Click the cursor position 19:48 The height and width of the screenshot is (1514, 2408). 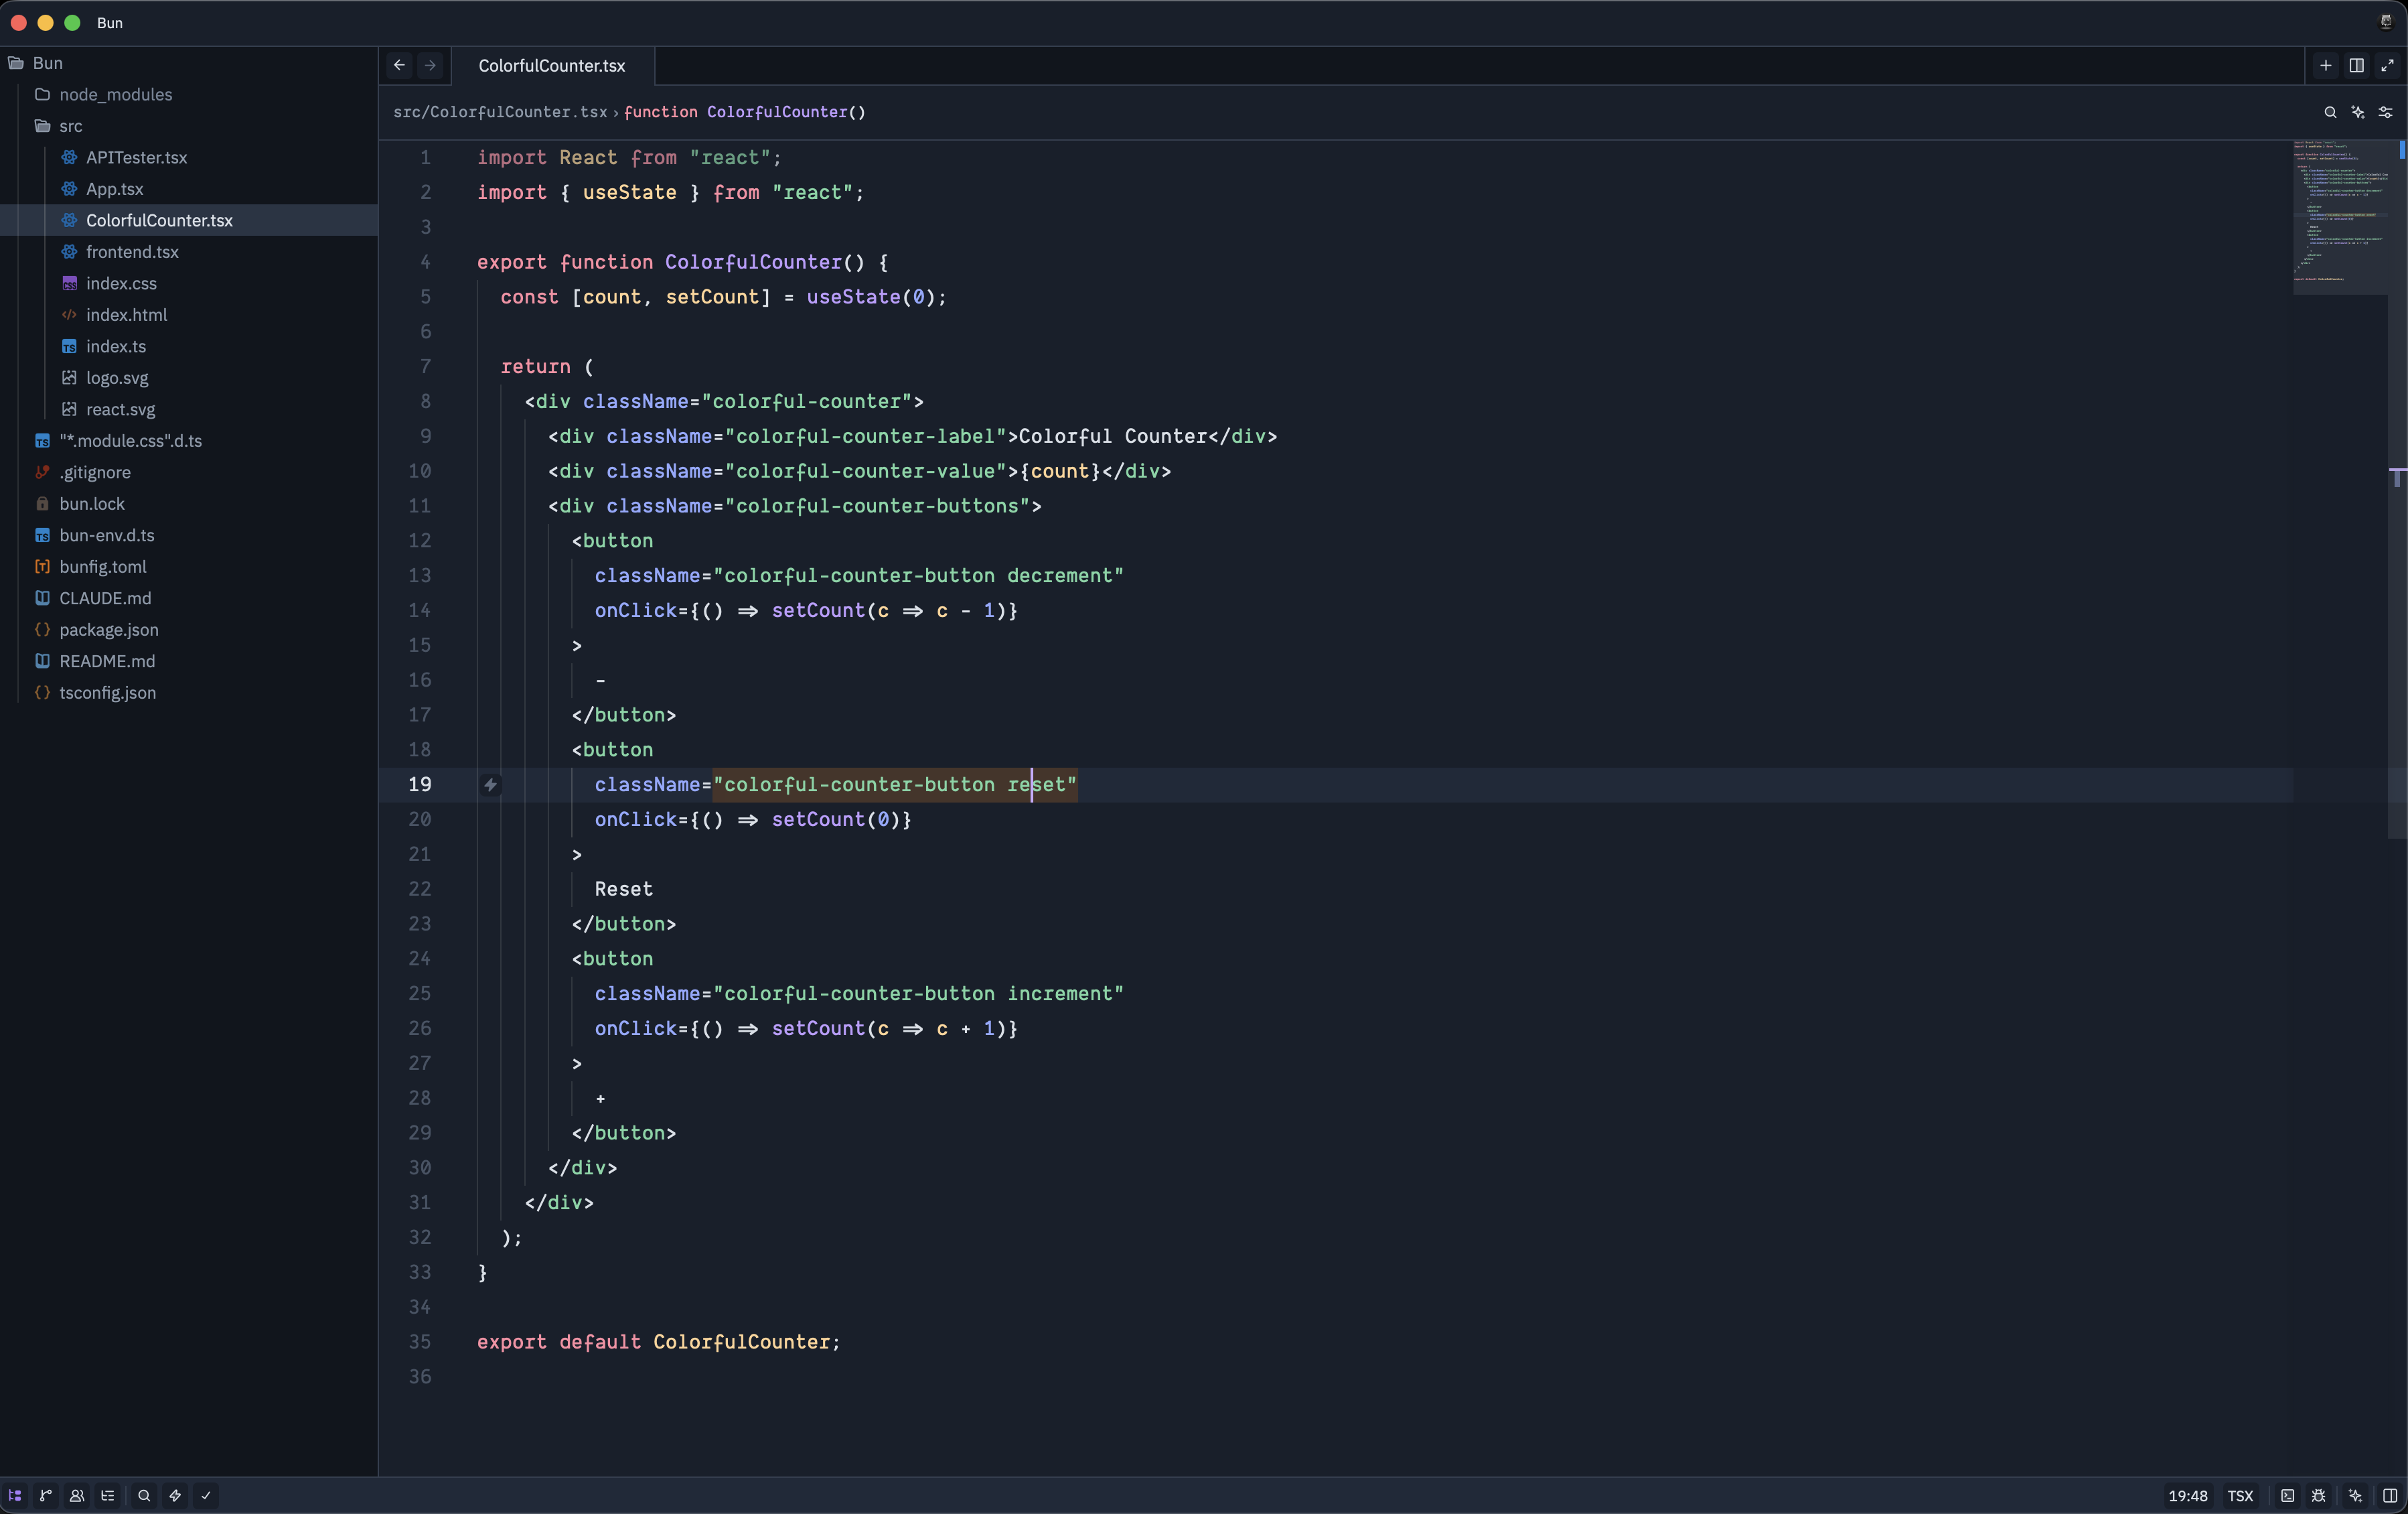(2187, 1495)
